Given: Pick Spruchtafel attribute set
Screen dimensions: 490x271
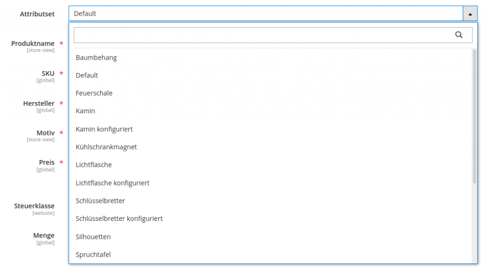Looking at the screenshot, I should 93,255.
